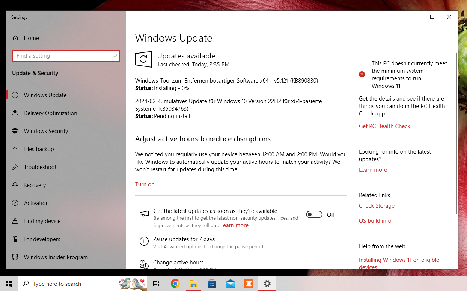Click the Get PC Health Check link
This screenshot has height=291, width=467.
[x=384, y=126]
